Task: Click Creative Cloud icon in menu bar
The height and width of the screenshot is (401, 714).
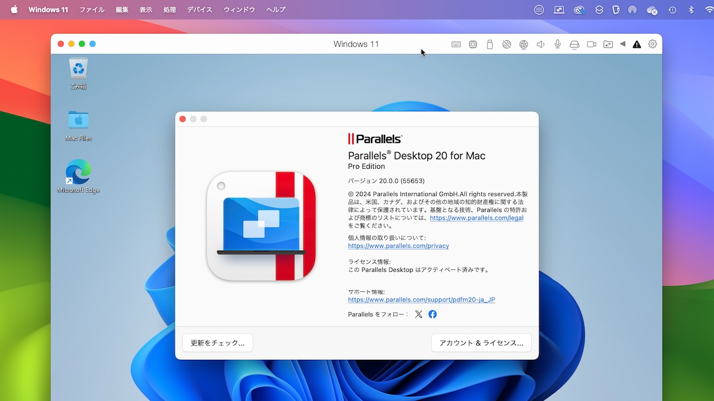Action: coord(580,9)
